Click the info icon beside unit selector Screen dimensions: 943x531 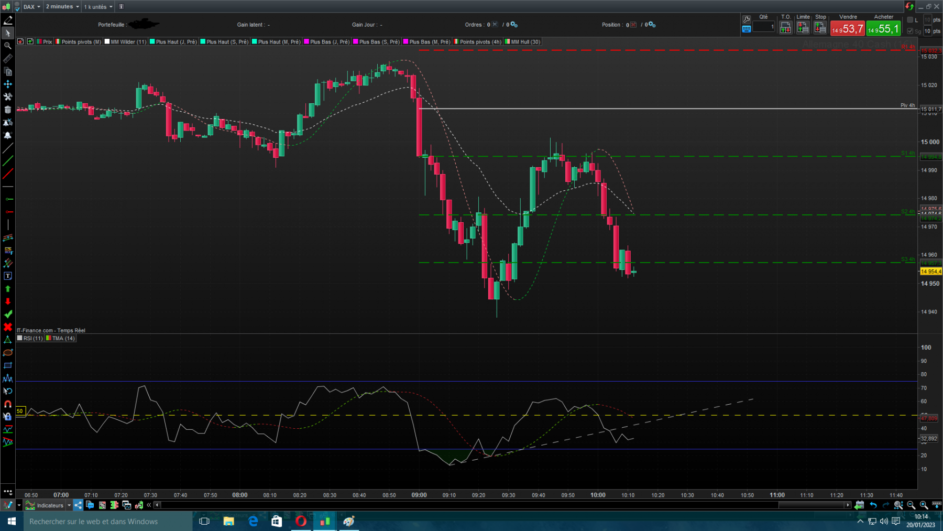tap(121, 7)
